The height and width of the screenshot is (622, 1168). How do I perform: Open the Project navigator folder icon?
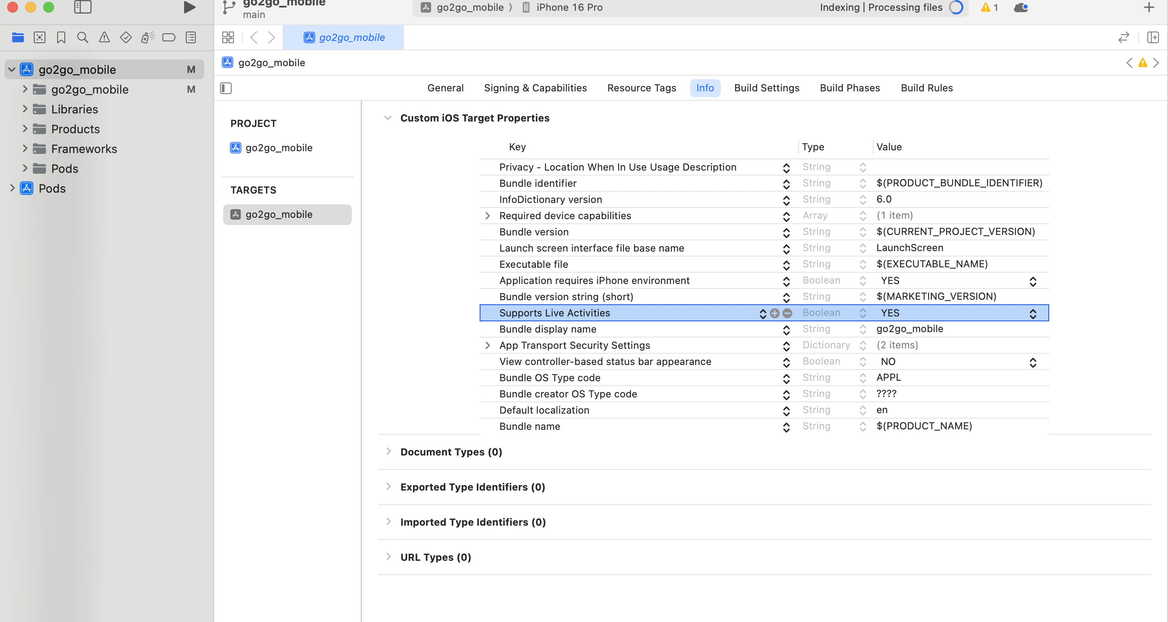(x=18, y=37)
